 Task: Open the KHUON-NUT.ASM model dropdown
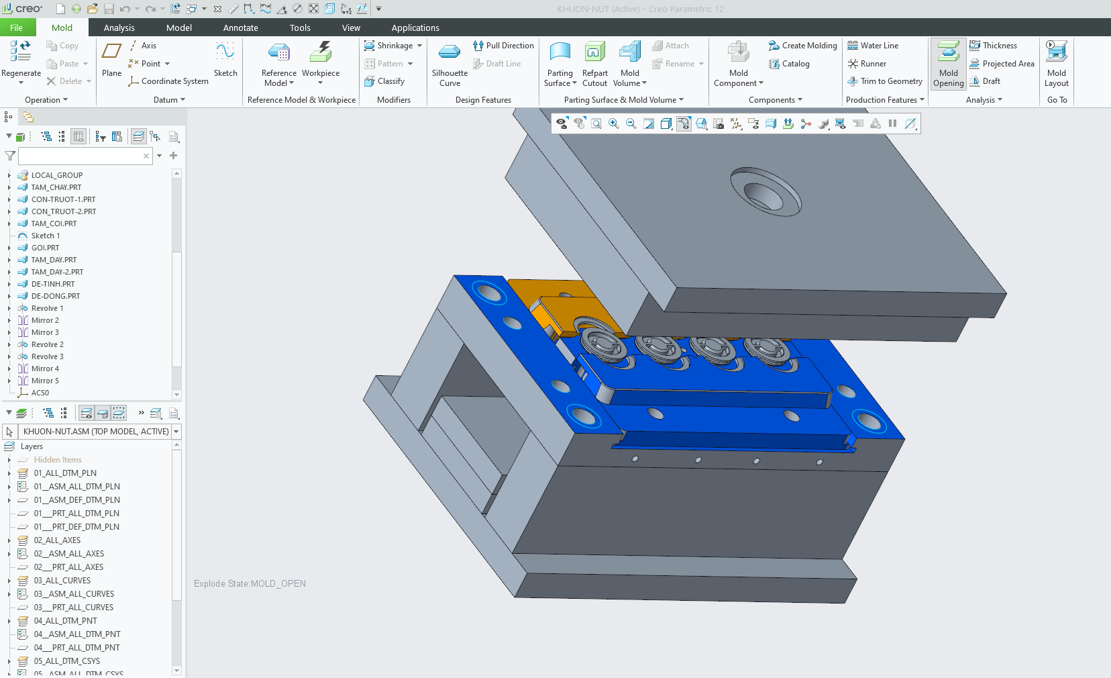coord(176,432)
